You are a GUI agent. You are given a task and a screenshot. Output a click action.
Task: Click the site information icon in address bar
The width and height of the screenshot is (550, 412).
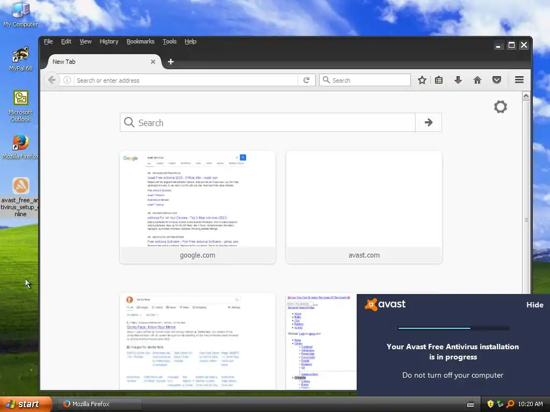coord(67,80)
